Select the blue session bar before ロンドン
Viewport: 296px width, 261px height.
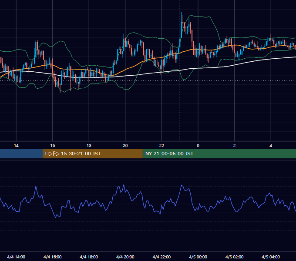click(x=21, y=154)
